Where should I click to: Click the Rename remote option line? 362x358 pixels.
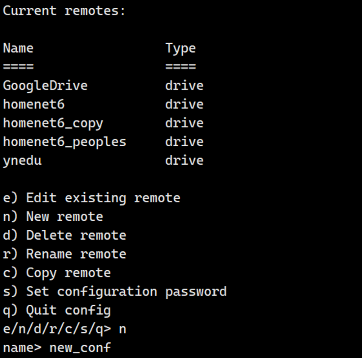tap(64, 254)
